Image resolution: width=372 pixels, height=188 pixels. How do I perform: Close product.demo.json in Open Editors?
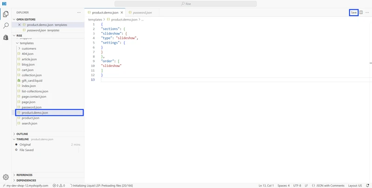pyautogui.click(x=20, y=25)
